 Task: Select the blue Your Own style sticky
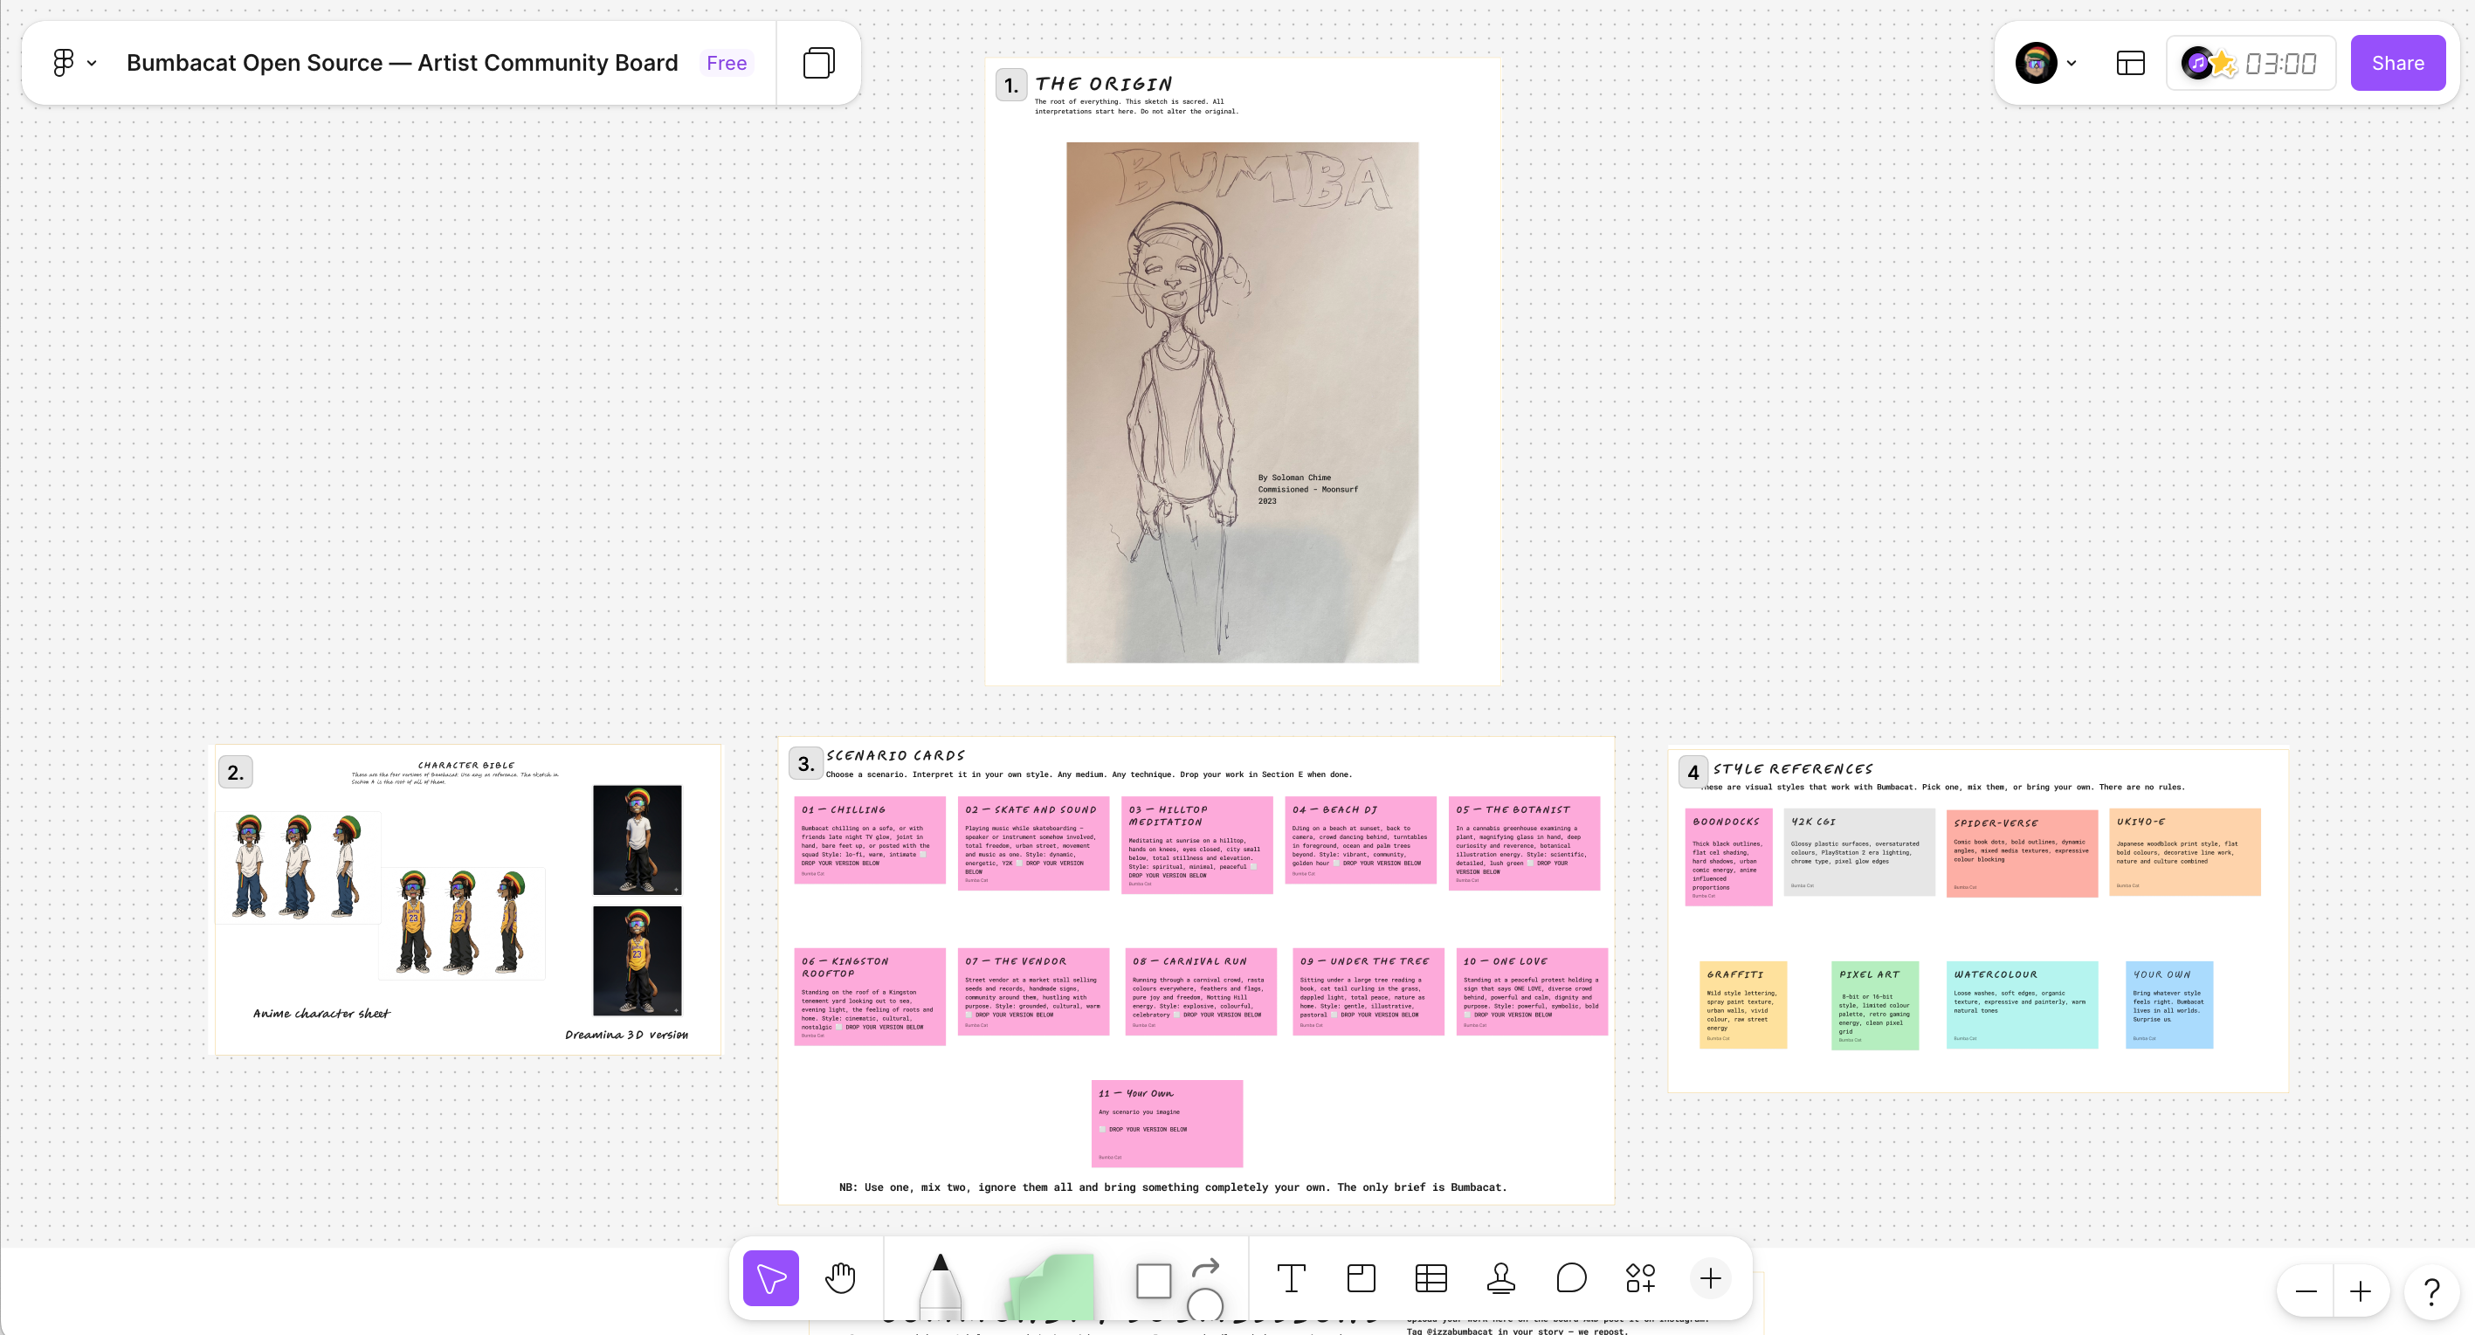pyautogui.click(x=2169, y=1005)
